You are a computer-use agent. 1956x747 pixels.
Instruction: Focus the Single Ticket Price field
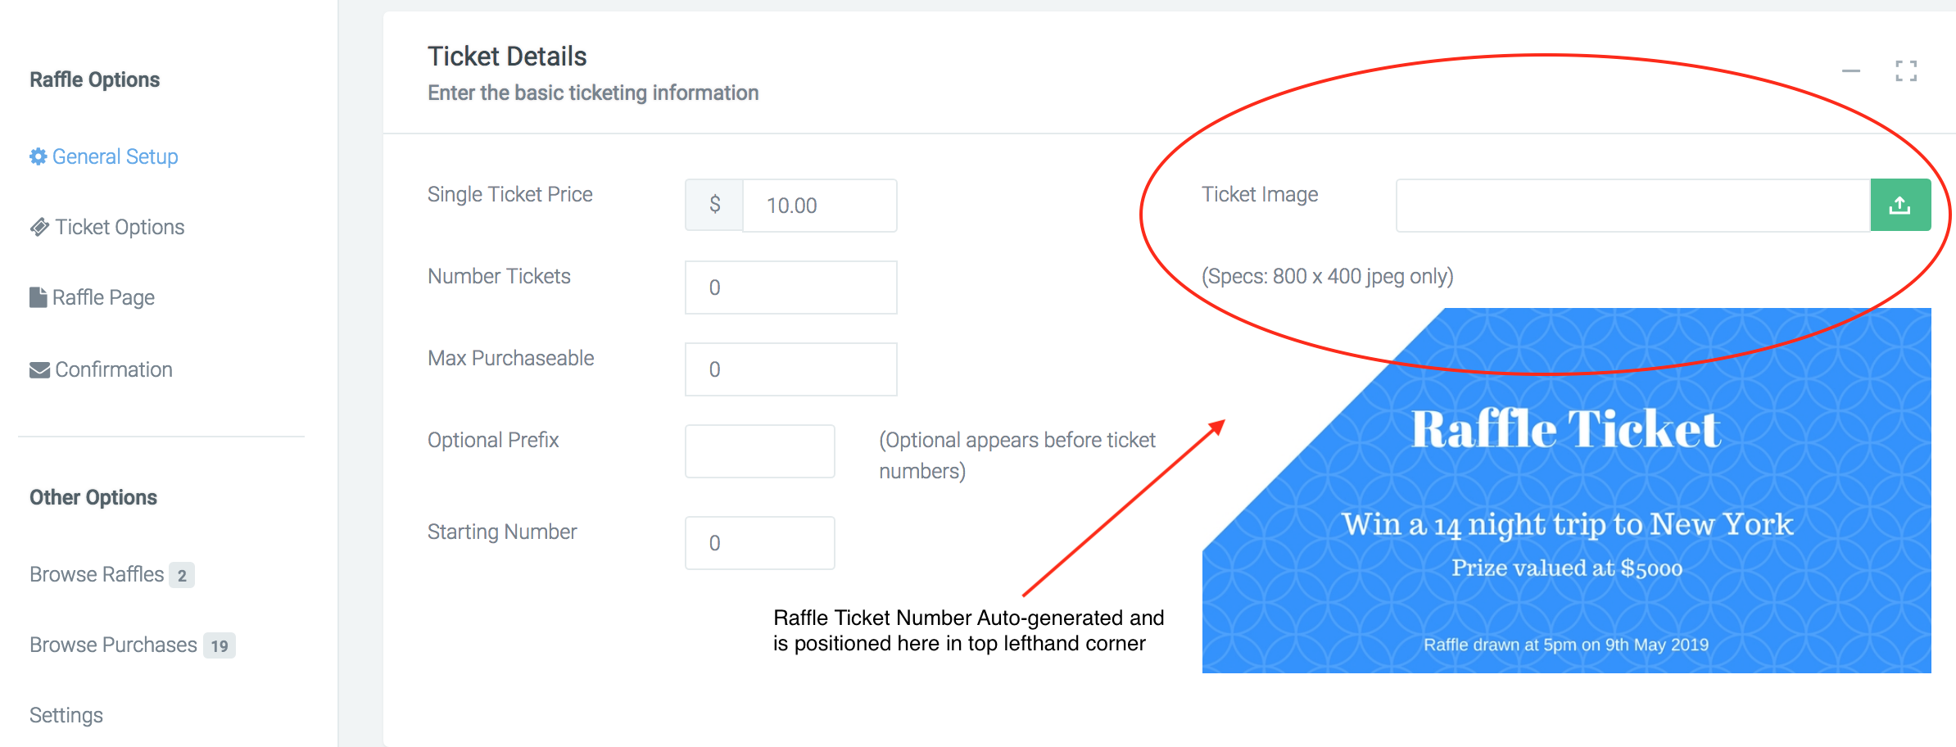(x=818, y=206)
